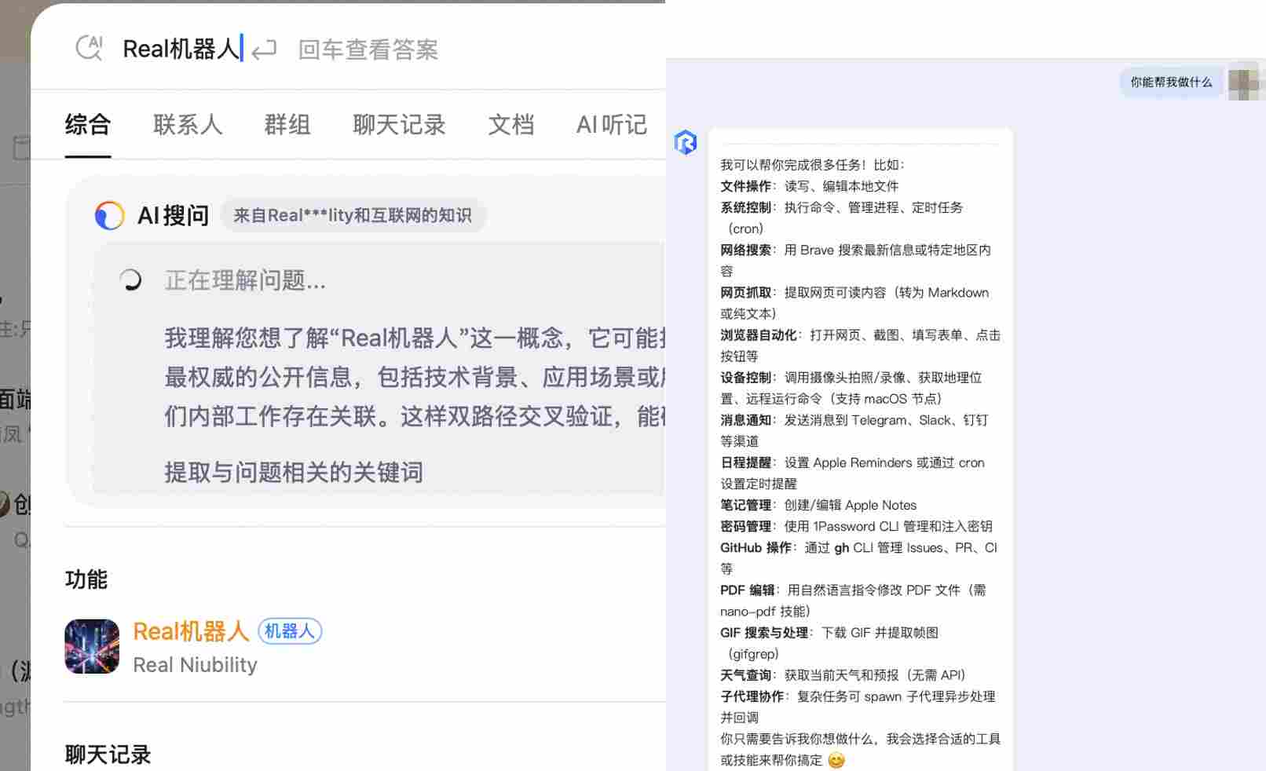This screenshot has width=1266, height=771.
Task: Select the 综合 tab
Action: click(x=88, y=126)
